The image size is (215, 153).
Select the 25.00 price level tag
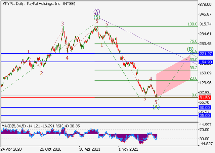[205, 115]
